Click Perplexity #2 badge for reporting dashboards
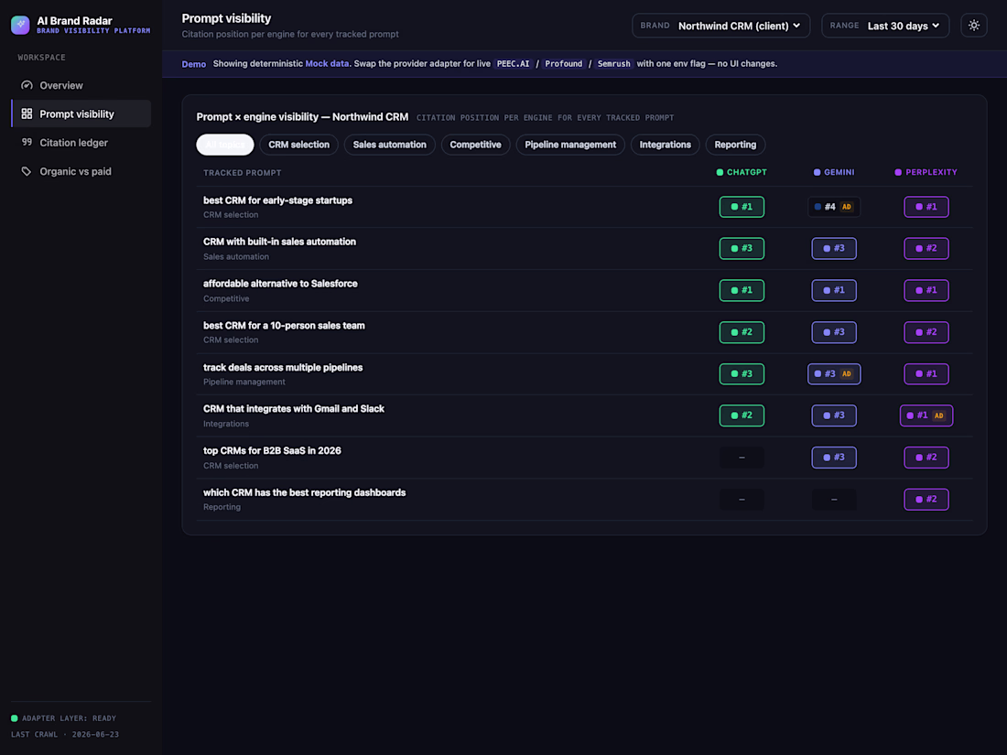The height and width of the screenshot is (755, 1007). [x=926, y=499]
